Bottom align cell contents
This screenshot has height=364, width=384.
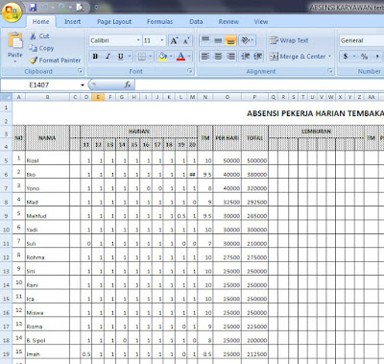click(230, 40)
